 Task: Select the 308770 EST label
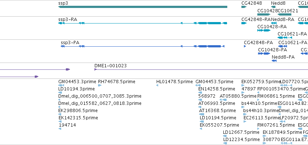point(271,140)
